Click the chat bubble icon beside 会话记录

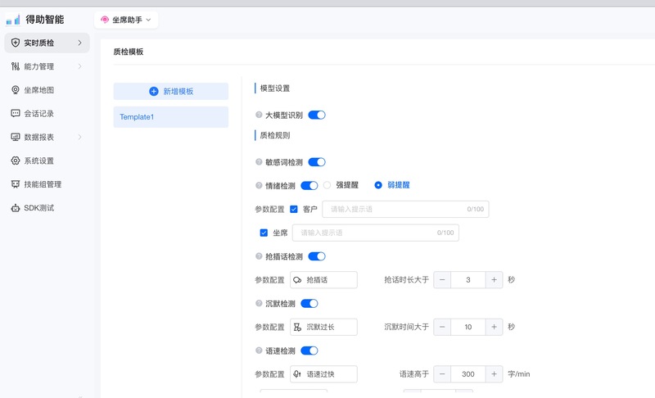click(x=16, y=114)
